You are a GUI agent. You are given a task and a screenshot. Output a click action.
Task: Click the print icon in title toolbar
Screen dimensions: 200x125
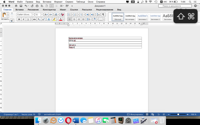[x=37, y=6]
